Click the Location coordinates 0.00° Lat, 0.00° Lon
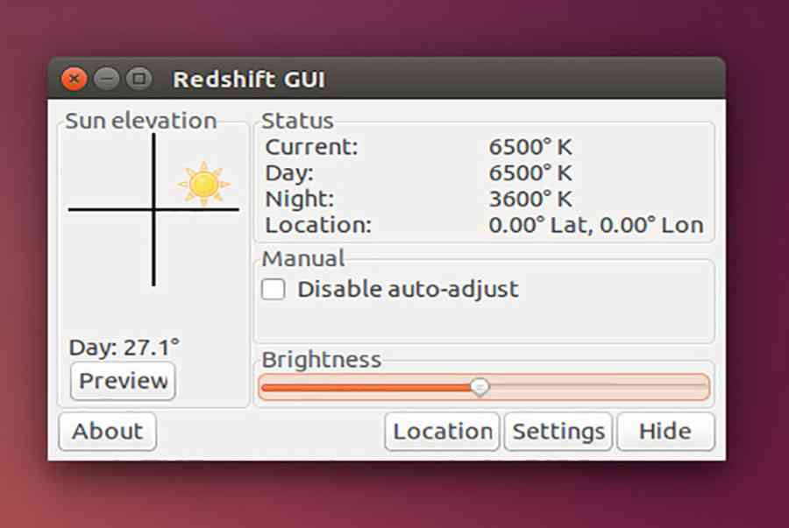789x528 pixels. (x=596, y=225)
